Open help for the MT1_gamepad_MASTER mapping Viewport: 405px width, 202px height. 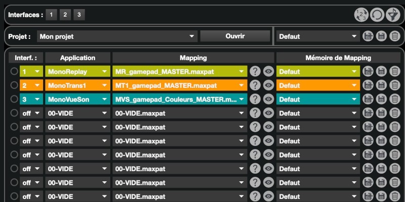pos(255,85)
